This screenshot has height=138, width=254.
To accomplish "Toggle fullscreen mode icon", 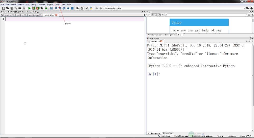I will 82,8.
